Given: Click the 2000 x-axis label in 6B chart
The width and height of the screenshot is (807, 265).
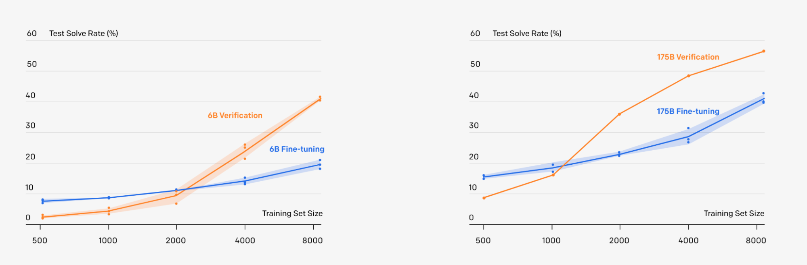Looking at the screenshot, I should tap(176, 240).
